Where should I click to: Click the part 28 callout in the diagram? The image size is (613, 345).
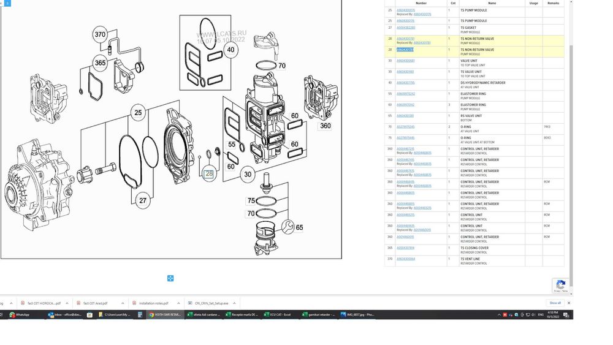(209, 174)
